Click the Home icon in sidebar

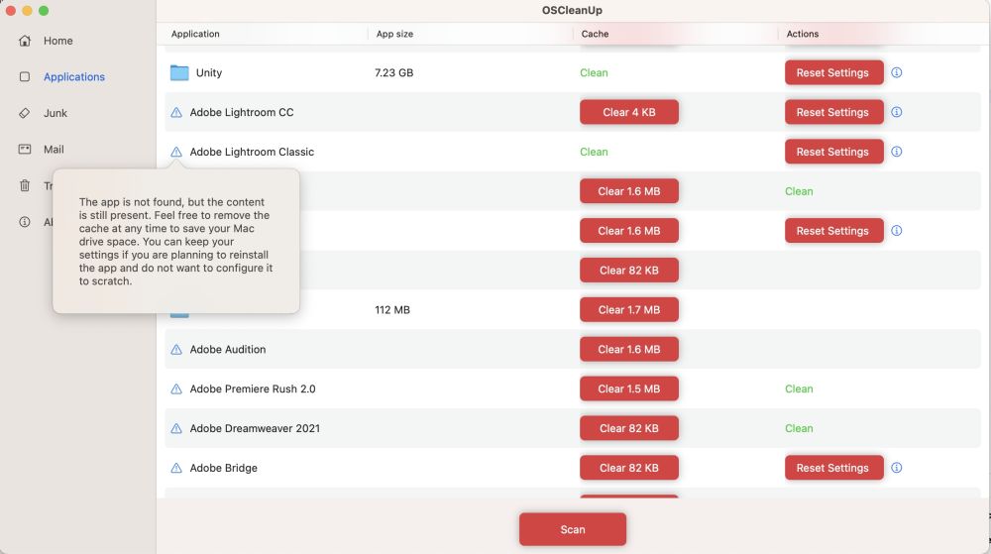[25, 41]
